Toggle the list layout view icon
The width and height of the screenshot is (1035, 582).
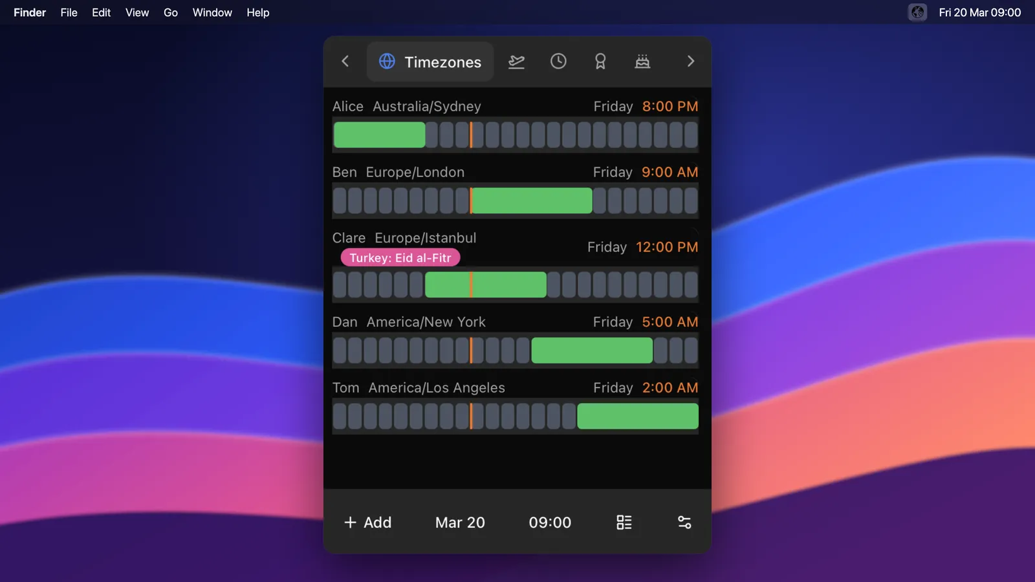pyautogui.click(x=624, y=523)
